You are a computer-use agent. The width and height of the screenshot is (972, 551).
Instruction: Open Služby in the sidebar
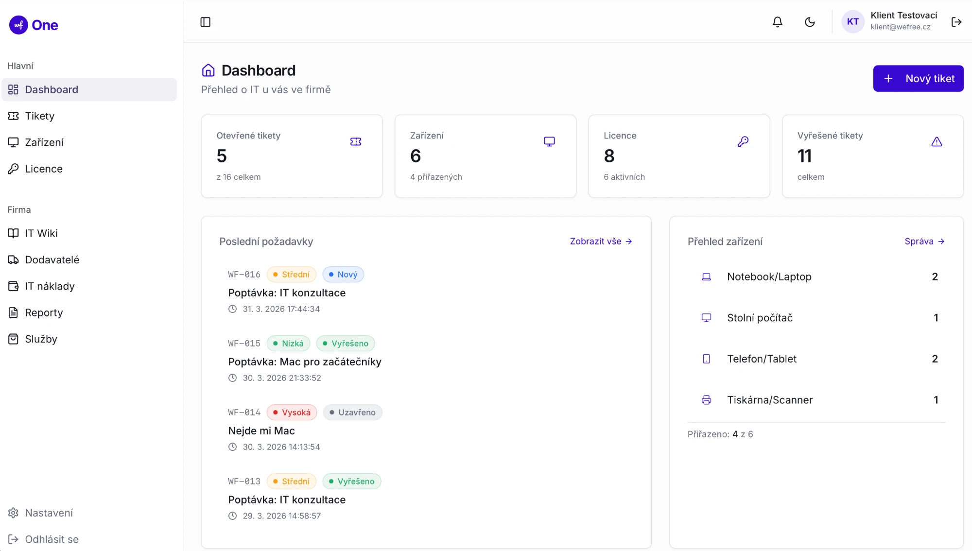coord(89,339)
